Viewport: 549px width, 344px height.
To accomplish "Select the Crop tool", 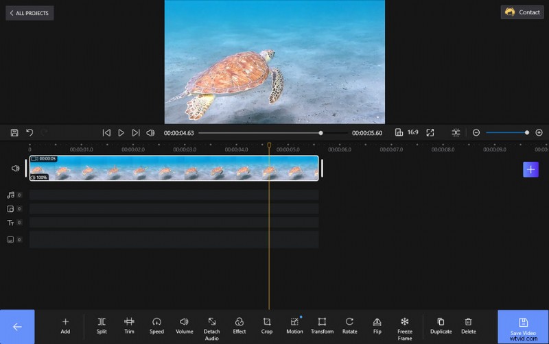I will click(267, 325).
